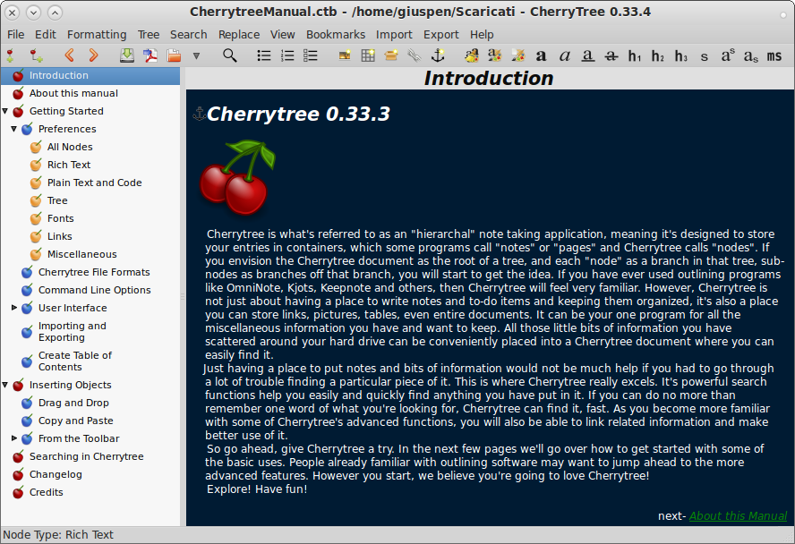Screen dimensions: 795x544
Task: Export the document to PDF via toolbar icon
Action: pos(149,55)
